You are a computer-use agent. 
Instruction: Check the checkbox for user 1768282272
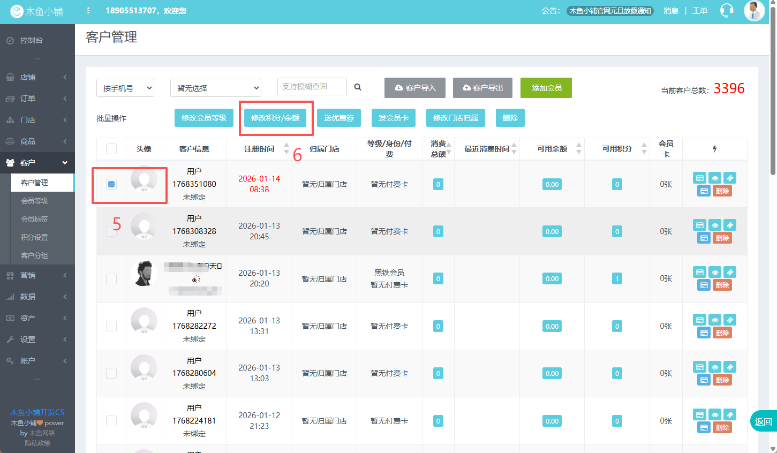pos(111,326)
